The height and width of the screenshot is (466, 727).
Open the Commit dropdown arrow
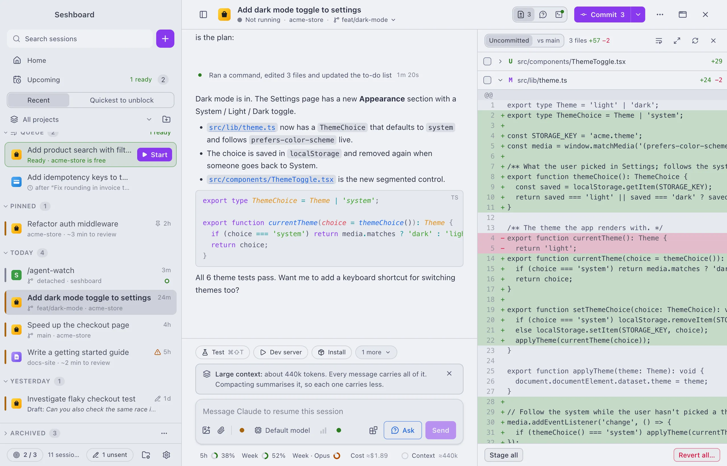coord(638,14)
